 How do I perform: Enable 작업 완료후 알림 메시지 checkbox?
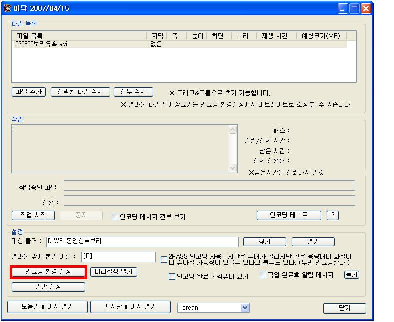point(263,275)
